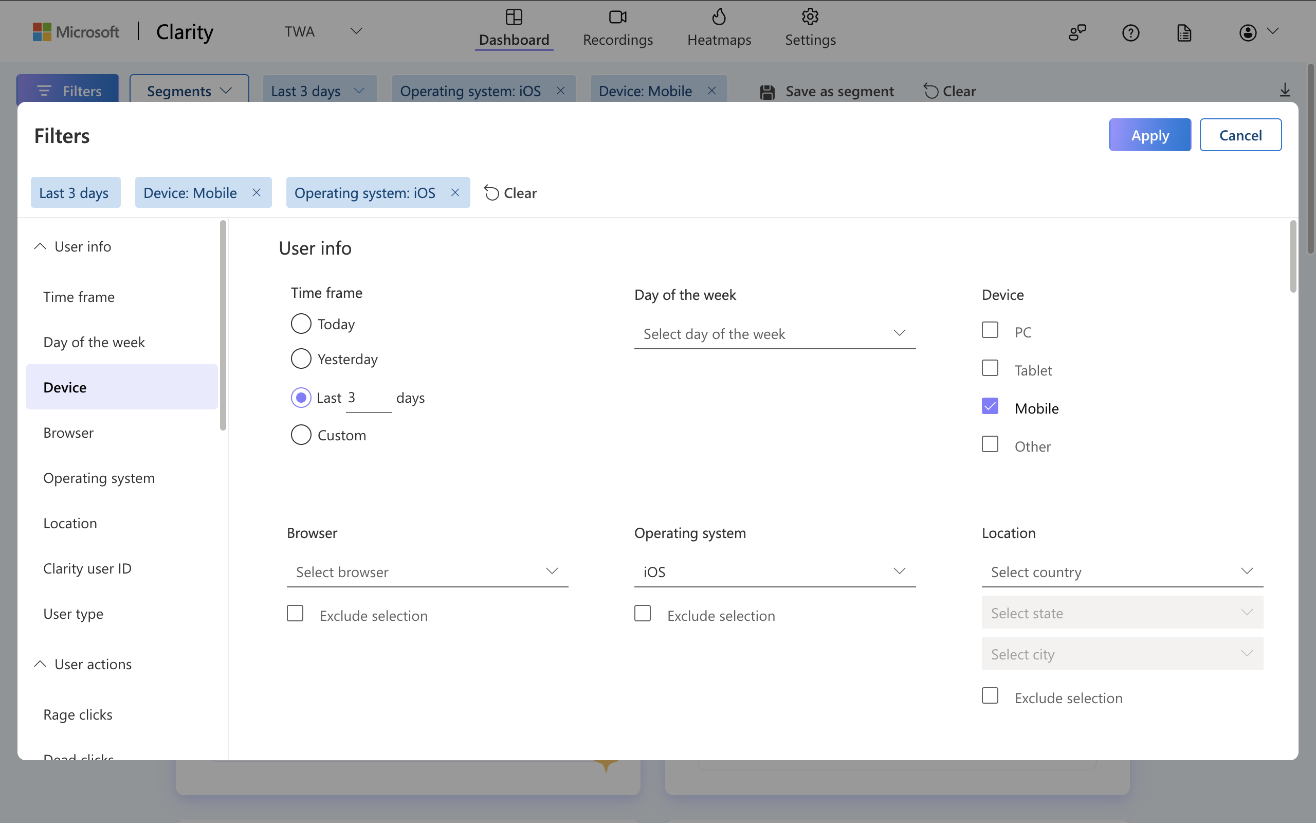Screen dimensions: 1316x823
Task: Check the PC device checkbox
Action: (x=990, y=330)
